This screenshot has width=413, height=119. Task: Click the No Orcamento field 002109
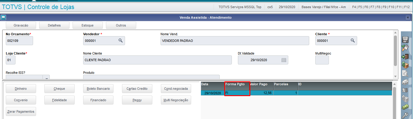(19, 40)
